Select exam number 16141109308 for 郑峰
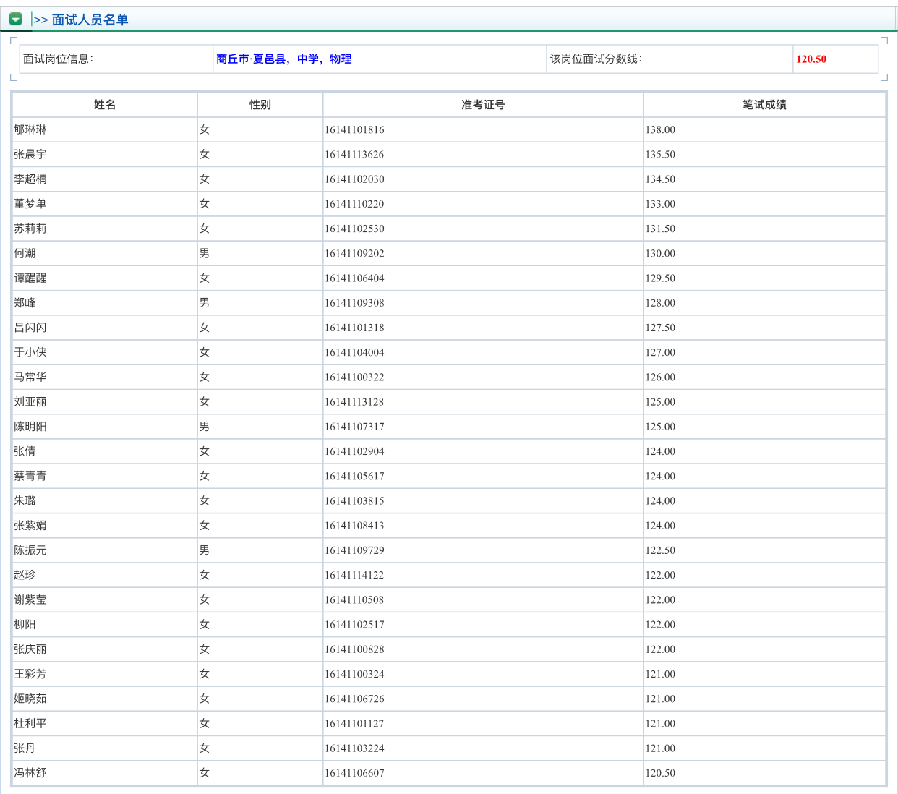Screen dimensions: 898x794 354,303
